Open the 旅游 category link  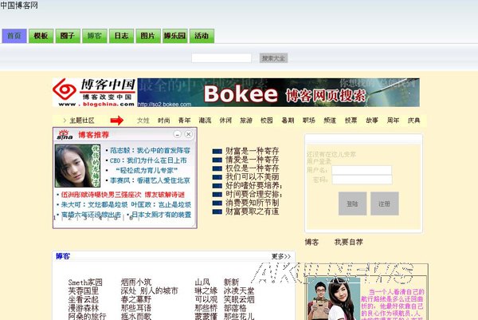[x=246, y=120]
